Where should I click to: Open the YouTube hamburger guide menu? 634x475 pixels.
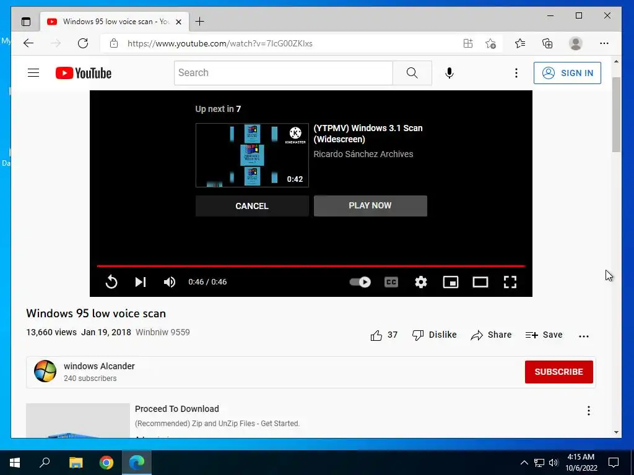pyautogui.click(x=33, y=73)
